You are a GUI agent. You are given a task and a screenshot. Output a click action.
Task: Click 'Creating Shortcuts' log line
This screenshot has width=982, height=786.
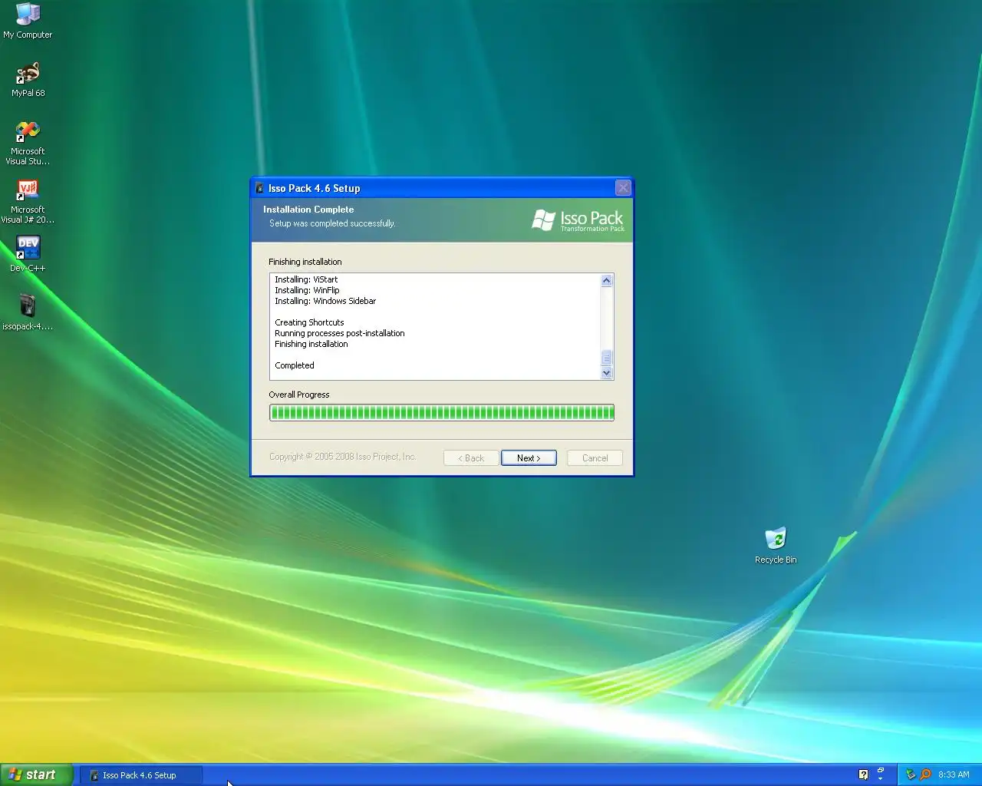coord(309,322)
